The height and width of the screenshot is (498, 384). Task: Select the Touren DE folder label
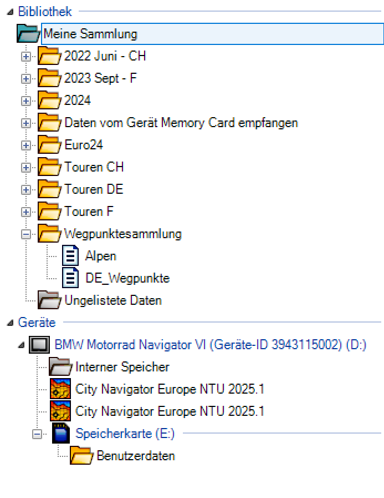click(x=94, y=190)
